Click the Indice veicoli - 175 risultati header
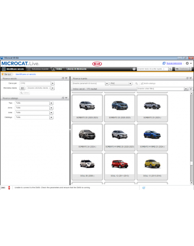194x246 pixels. click(x=85, y=89)
